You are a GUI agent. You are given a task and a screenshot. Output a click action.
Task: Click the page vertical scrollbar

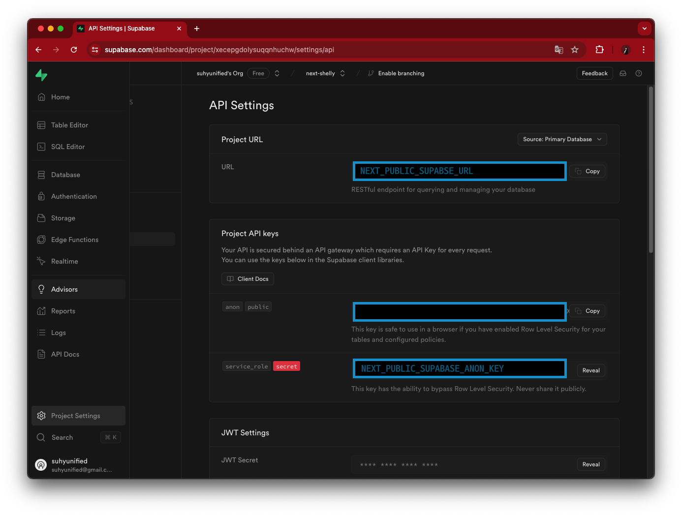click(x=651, y=170)
